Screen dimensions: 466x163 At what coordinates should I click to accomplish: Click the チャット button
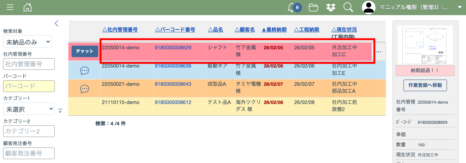(x=85, y=51)
